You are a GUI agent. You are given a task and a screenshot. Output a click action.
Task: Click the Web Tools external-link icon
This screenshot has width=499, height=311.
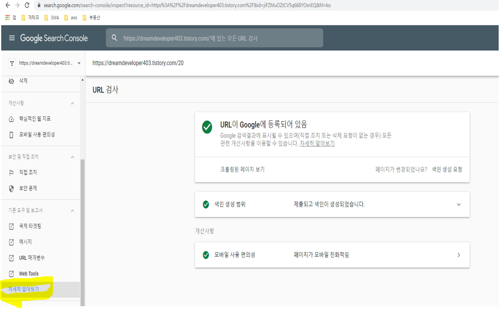11,274
